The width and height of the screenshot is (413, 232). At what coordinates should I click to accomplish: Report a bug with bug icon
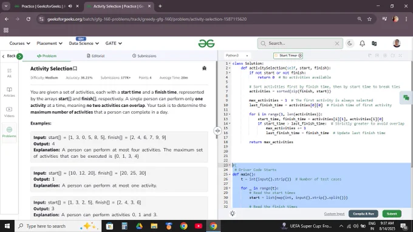pyautogui.click(x=204, y=68)
